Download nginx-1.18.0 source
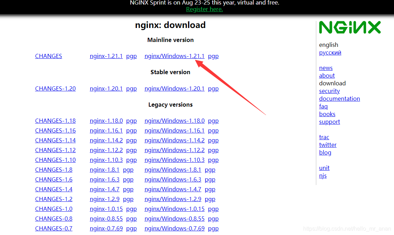Viewport: 394px width, 235px height. (x=106, y=121)
